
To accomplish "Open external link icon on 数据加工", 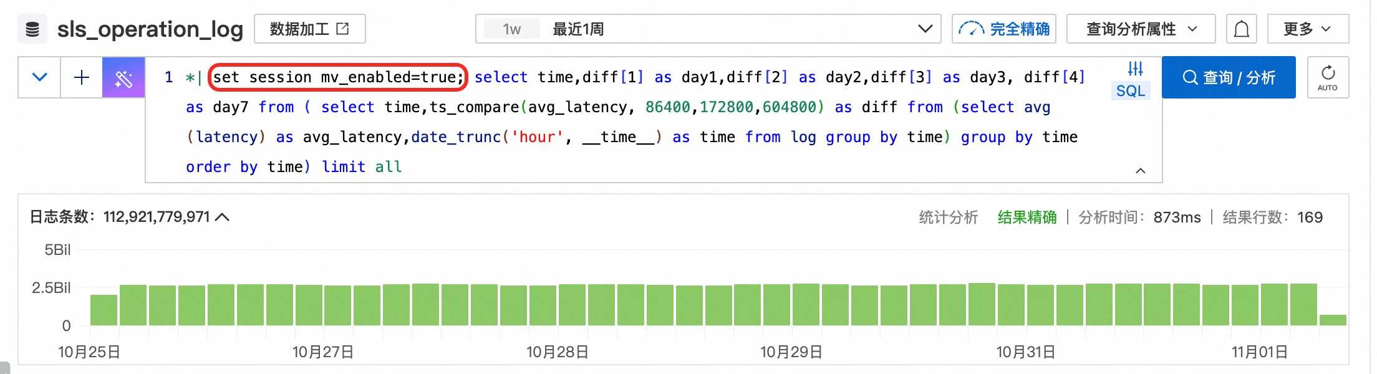I will (x=343, y=29).
